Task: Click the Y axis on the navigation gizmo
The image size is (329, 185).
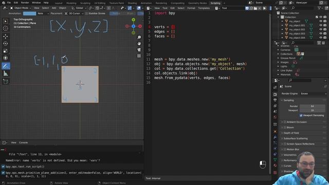Action: tap(134, 20)
